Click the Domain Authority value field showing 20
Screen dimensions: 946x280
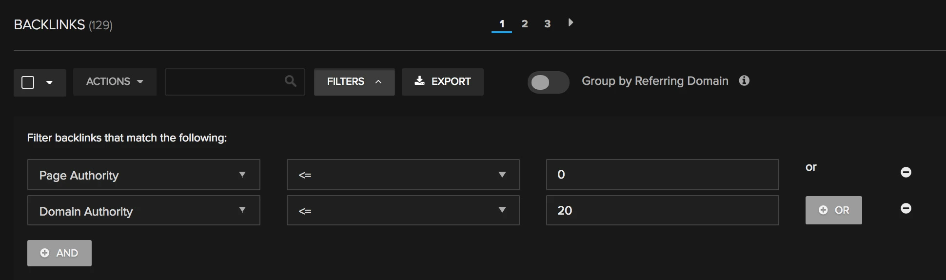pos(662,211)
